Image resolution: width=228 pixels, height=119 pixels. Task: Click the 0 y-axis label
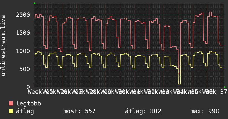click(x=28, y=87)
